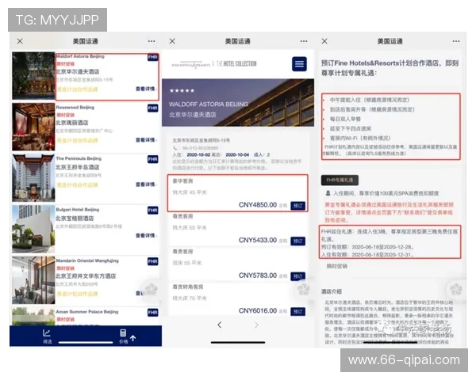Image resolution: width=476 pixels, height=380 pixels.
Task: Click the FHR badge on The Peninsula Beijing row
Action: 152,159
